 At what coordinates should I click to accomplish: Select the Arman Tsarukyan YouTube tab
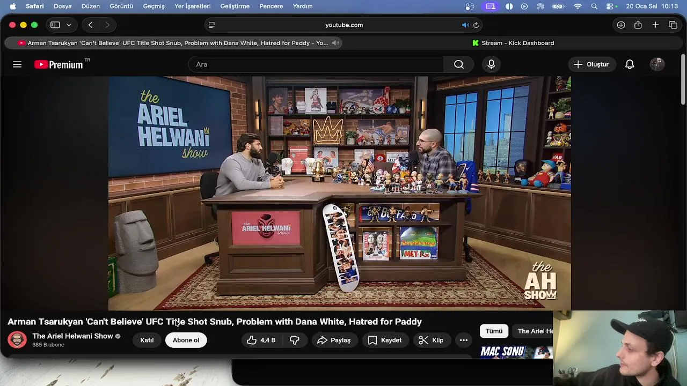tap(174, 43)
